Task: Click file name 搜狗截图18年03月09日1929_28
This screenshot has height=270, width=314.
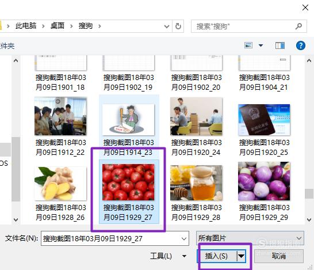Action: [196, 212]
